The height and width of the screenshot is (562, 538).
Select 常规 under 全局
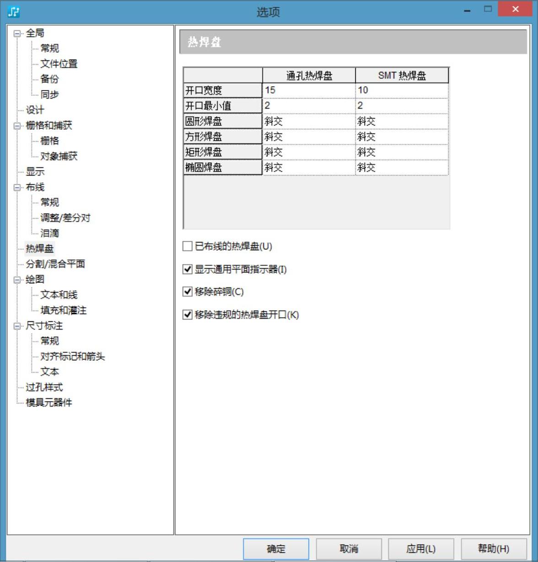tap(49, 48)
